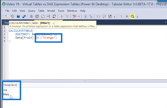
Task: Click the Data[Client] column header
Action: click(10, 85)
